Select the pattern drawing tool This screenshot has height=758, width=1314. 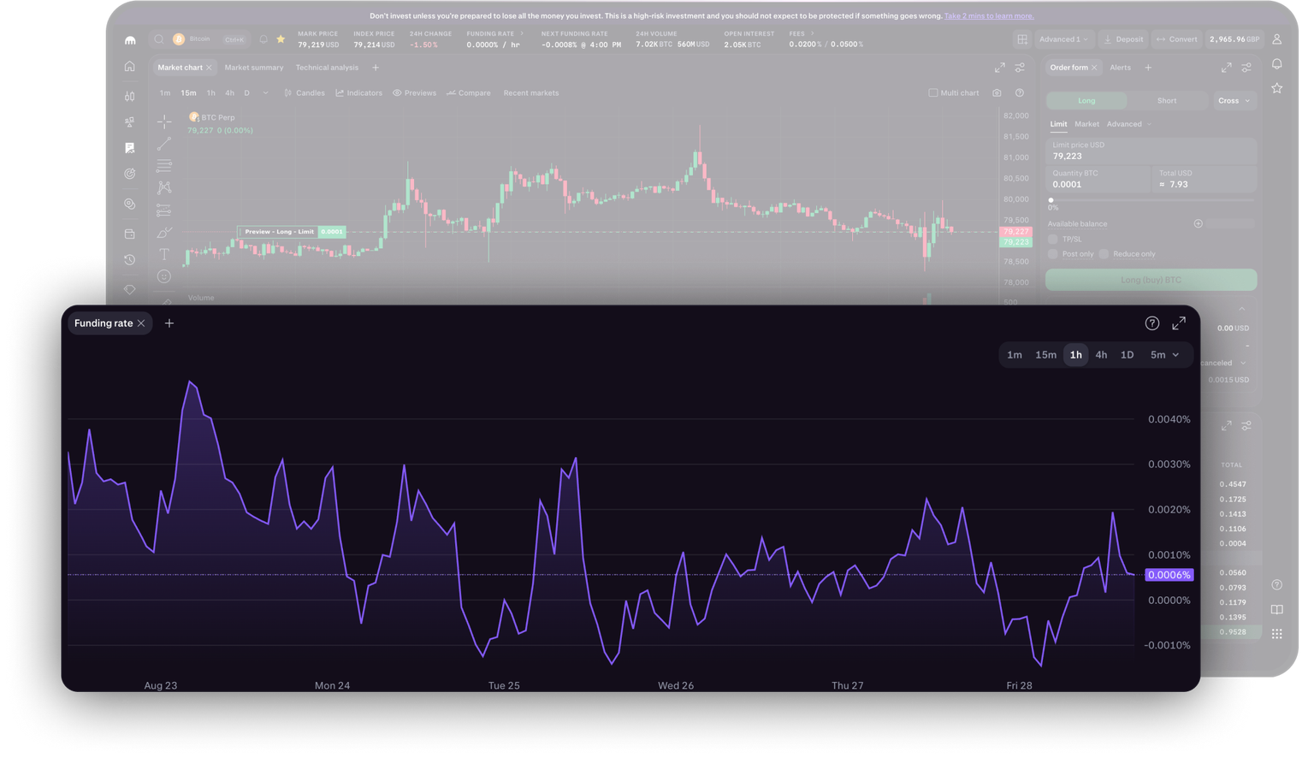pyautogui.click(x=164, y=187)
